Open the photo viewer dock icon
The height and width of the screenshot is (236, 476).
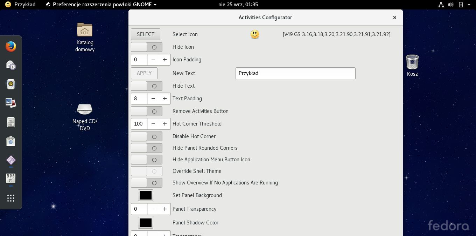[x=11, y=103]
